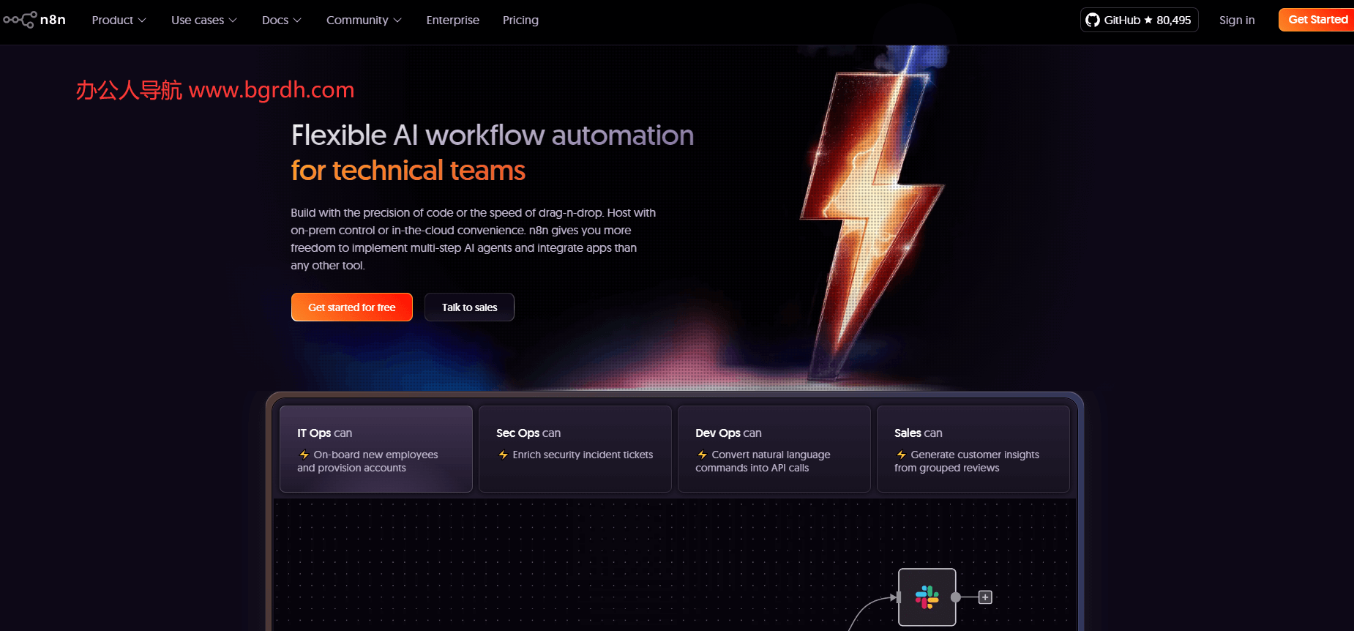Open the Community dropdown menu
Viewport: 1354px width, 631px height.
(363, 20)
